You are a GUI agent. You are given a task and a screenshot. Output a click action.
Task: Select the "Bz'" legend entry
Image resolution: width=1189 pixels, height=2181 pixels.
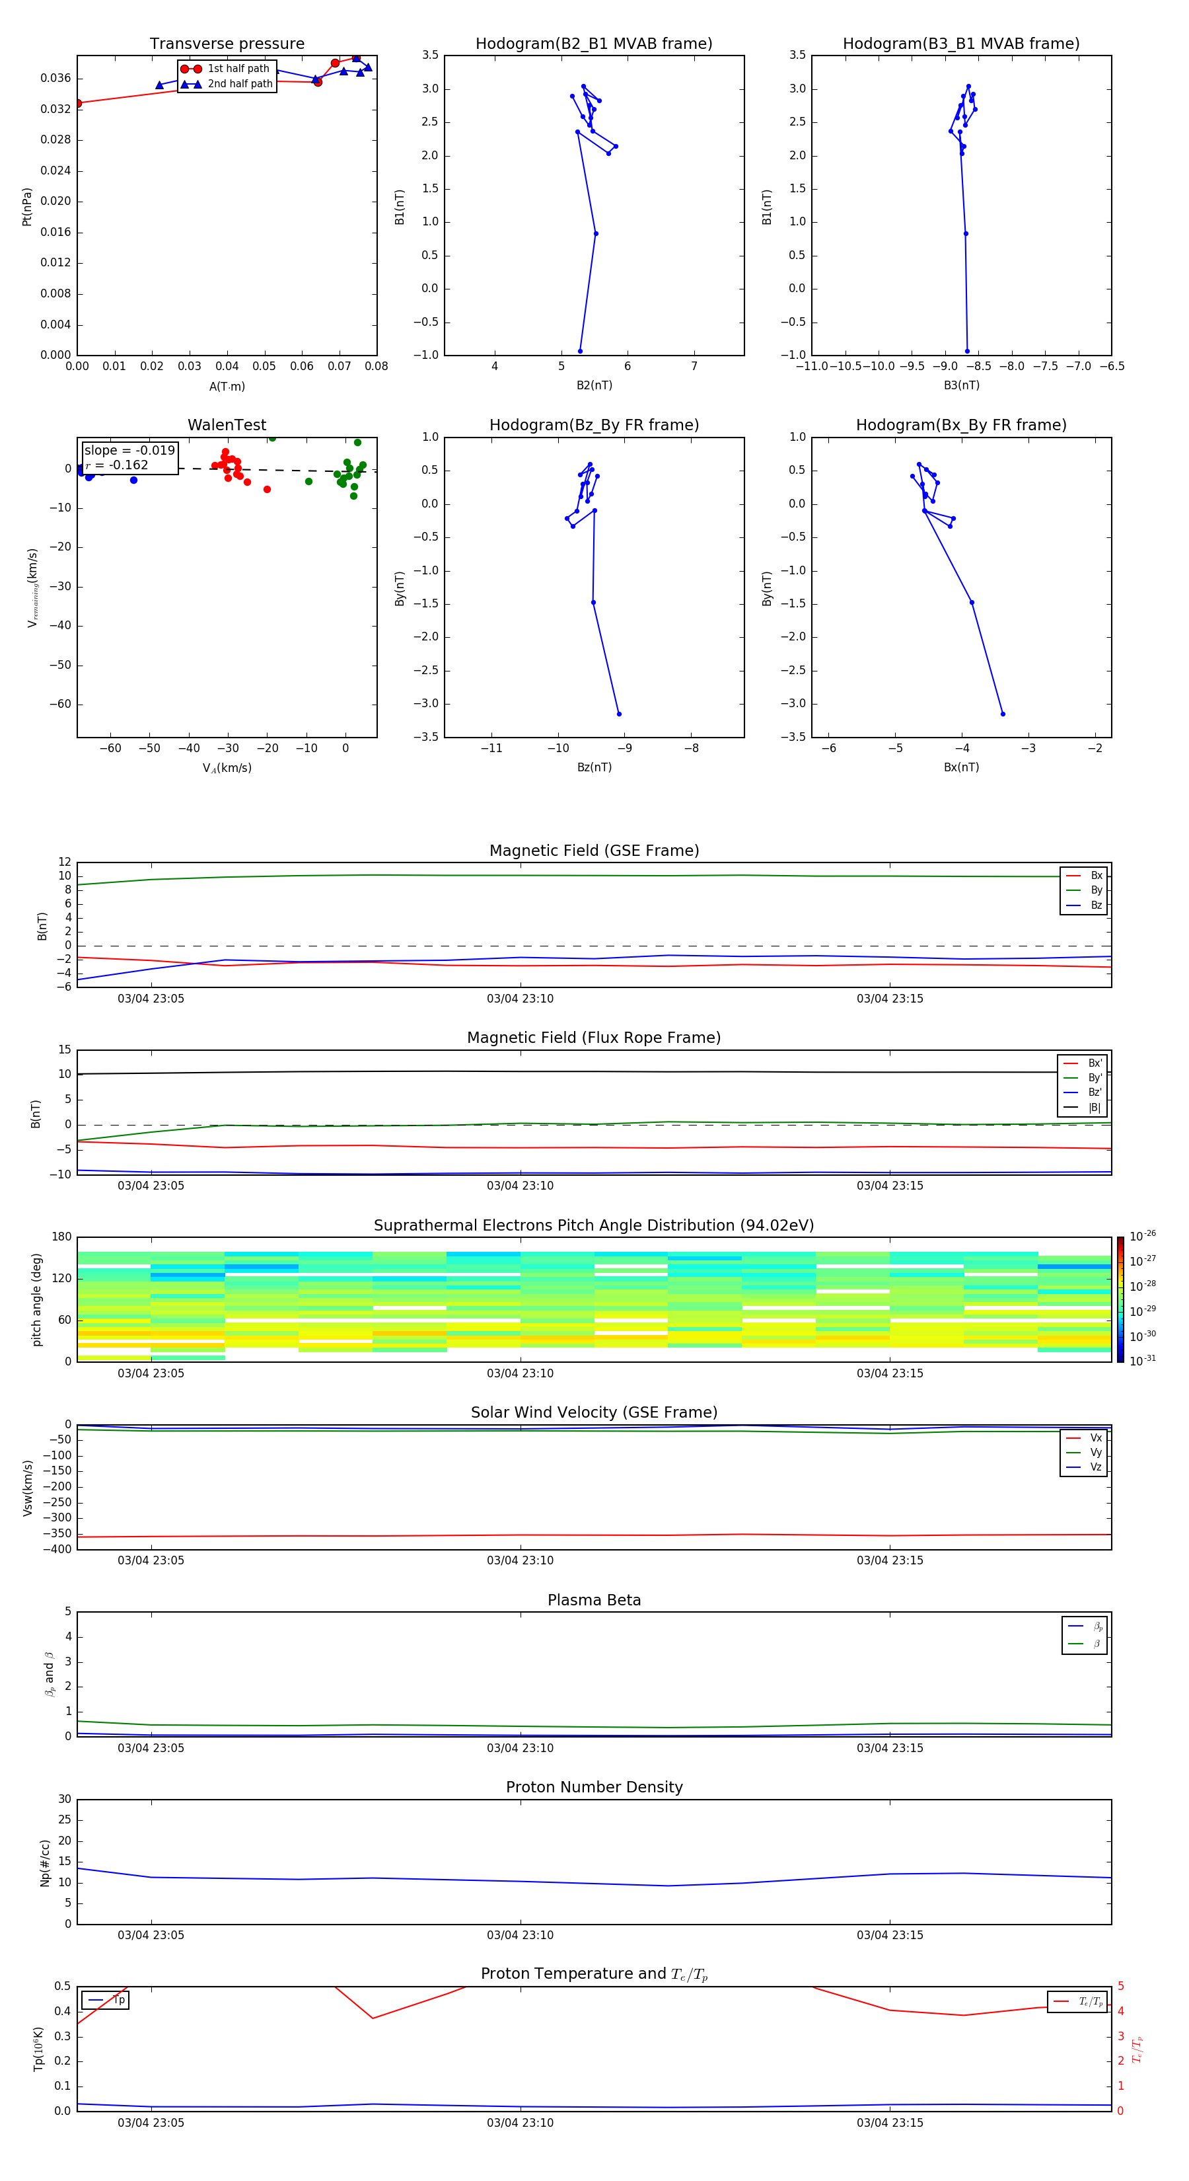[1083, 1092]
